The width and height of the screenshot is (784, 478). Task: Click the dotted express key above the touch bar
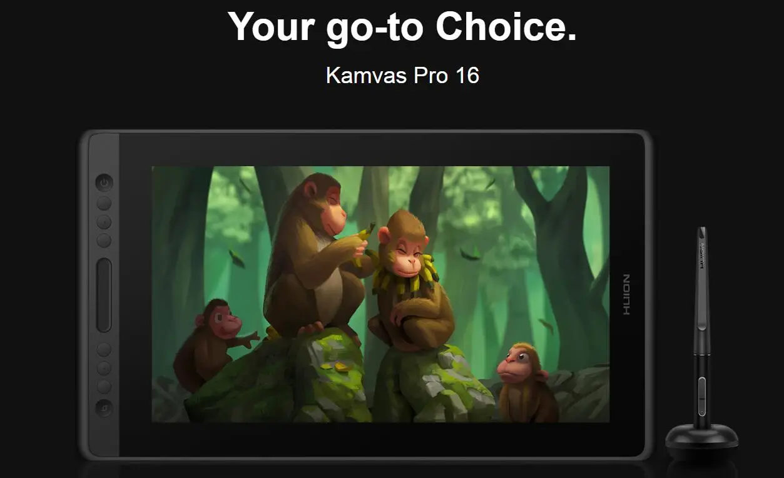pyautogui.click(x=104, y=222)
